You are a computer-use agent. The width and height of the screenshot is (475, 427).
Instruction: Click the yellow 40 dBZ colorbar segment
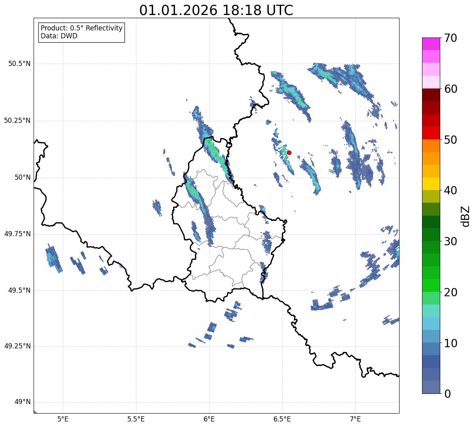(431, 184)
